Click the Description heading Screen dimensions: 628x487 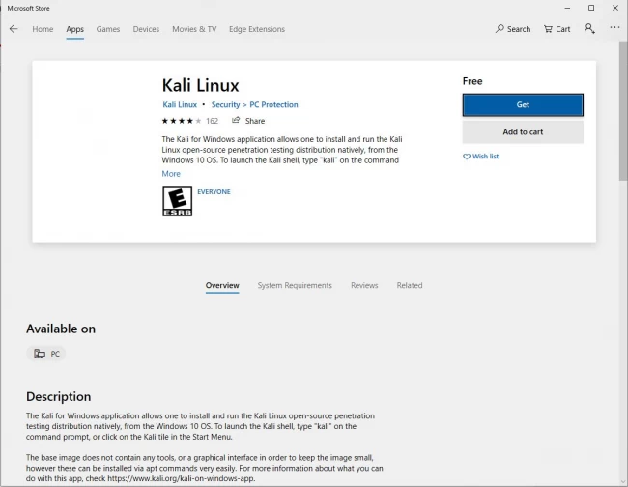click(x=59, y=396)
